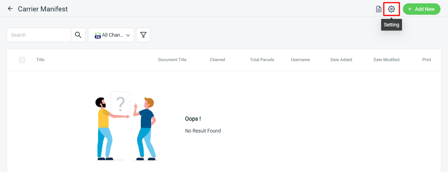
Task: Sort by the Username column
Action: coord(300,60)
